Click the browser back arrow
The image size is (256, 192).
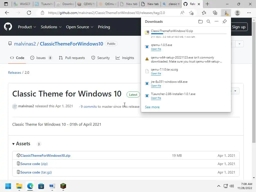tap(7, 13)
